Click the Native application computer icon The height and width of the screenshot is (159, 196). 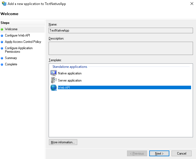[x=53, y=73]
